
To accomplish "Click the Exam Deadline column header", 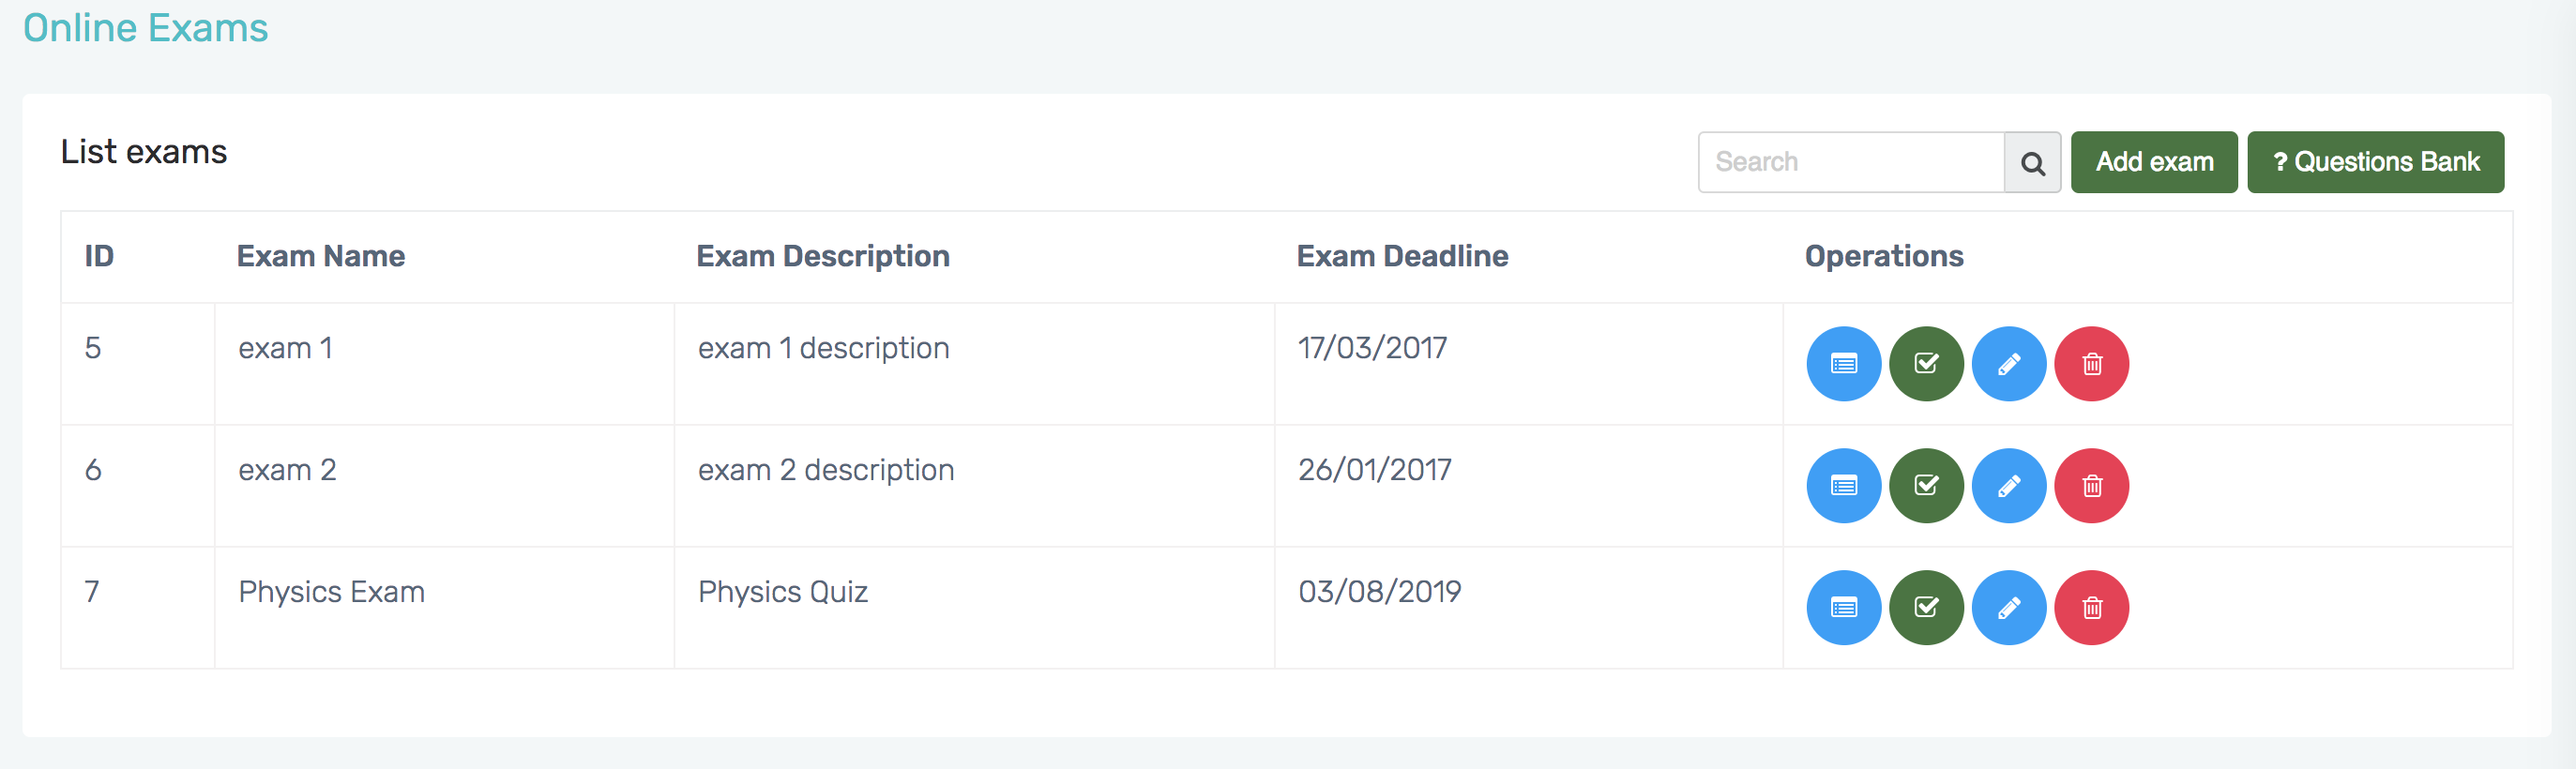I will pyautogui.click(x=1402, y=257).
